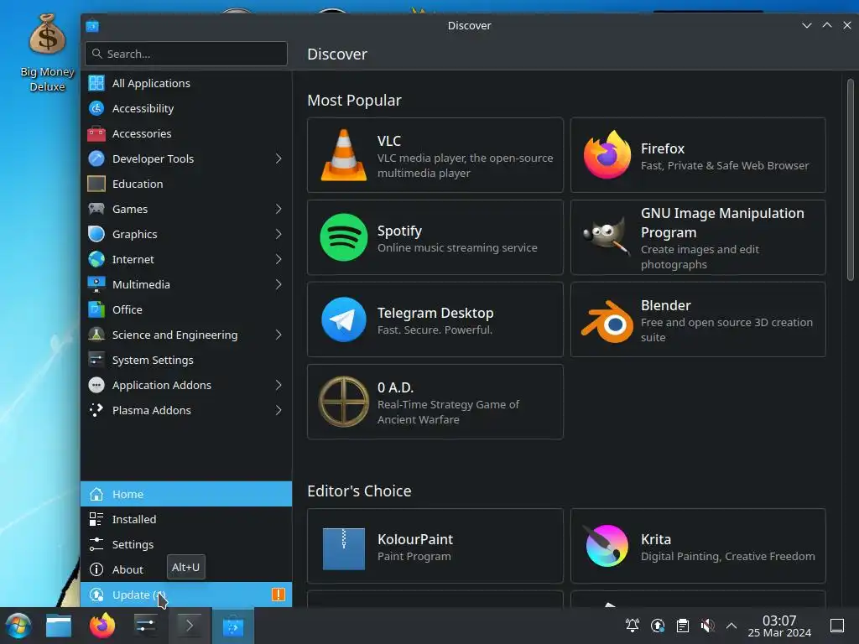Select the Home page
This screenshot has width=859, height=644.
[186, 494]
